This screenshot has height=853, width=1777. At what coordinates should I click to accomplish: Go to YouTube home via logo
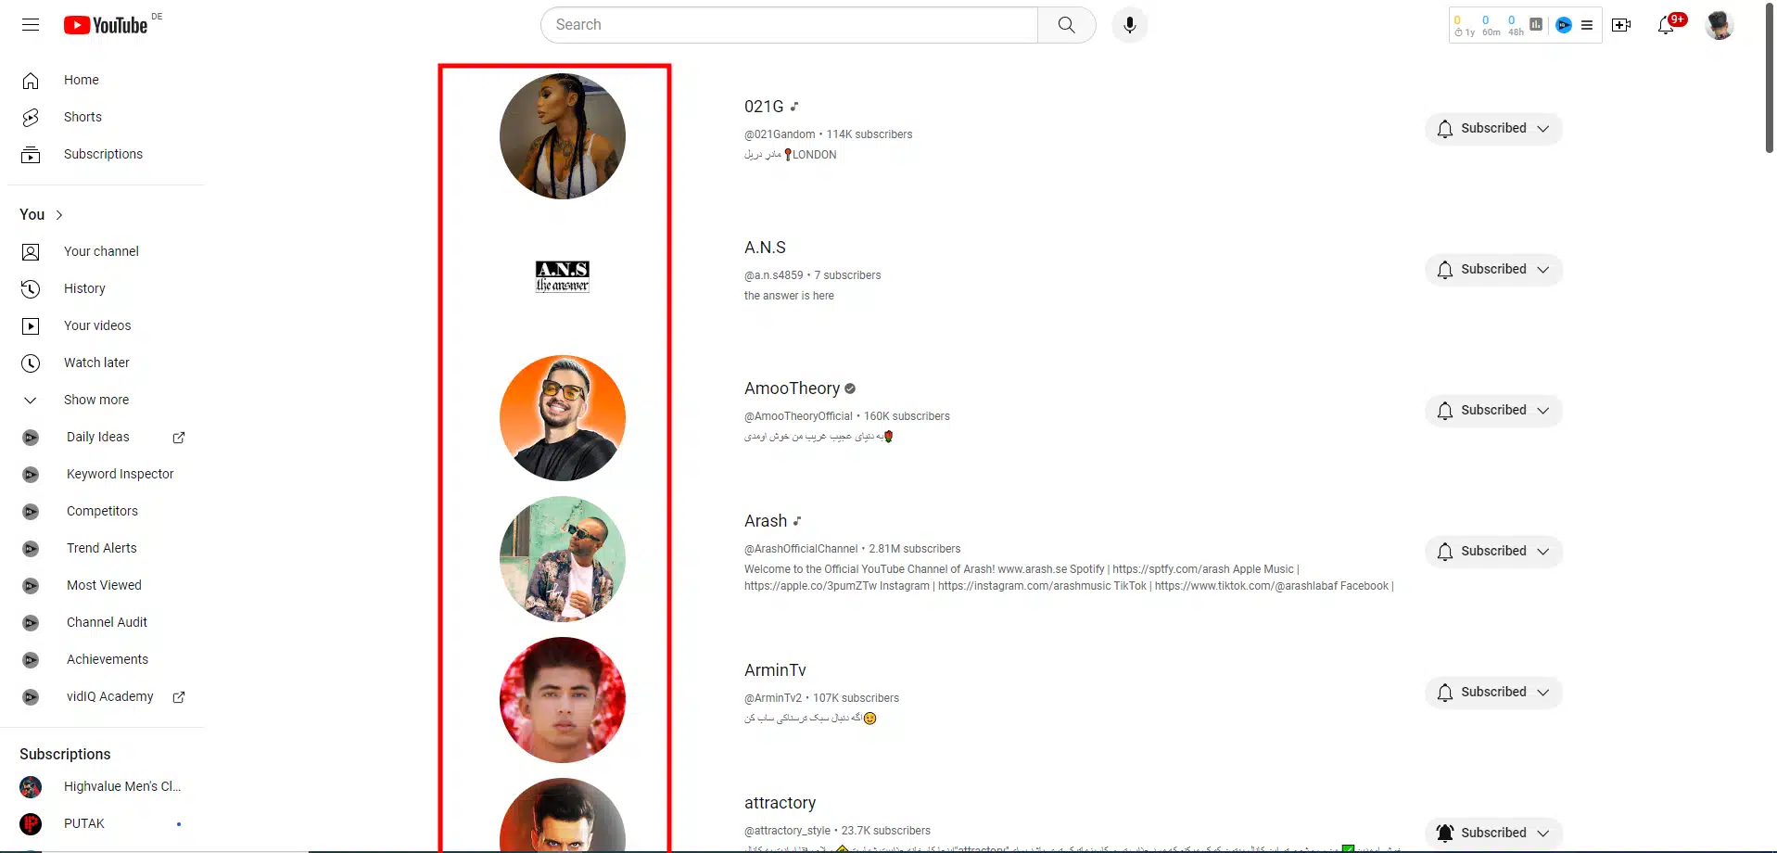(106, 25)
